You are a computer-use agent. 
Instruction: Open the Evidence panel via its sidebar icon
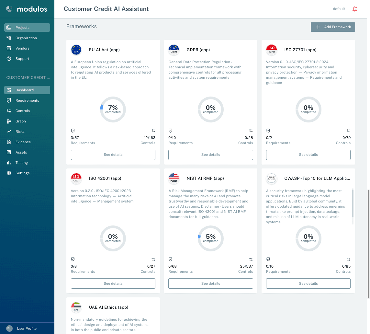point(9,142)
